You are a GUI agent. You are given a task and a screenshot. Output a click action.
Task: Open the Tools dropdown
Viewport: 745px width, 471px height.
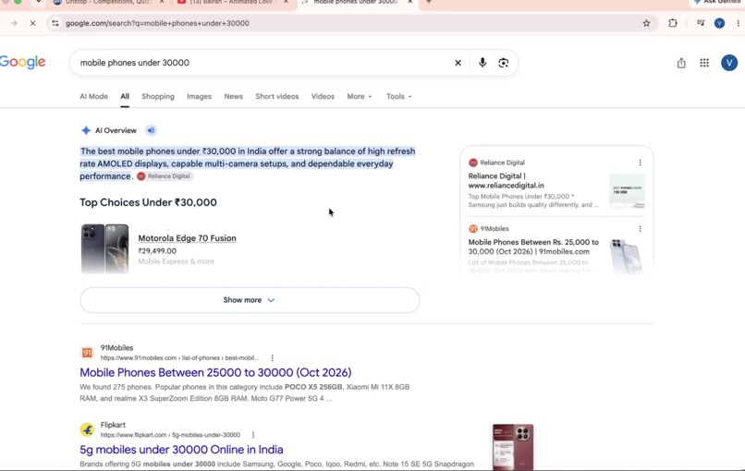tap(398, 96)
